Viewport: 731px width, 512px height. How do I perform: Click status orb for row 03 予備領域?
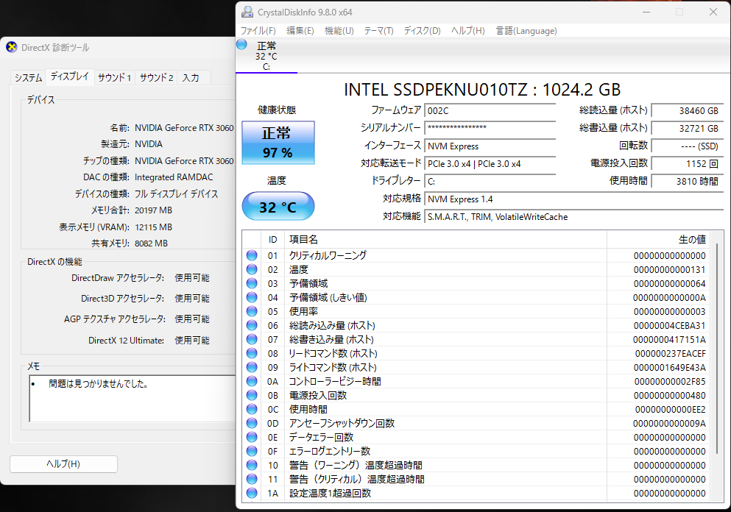(252, 283)
